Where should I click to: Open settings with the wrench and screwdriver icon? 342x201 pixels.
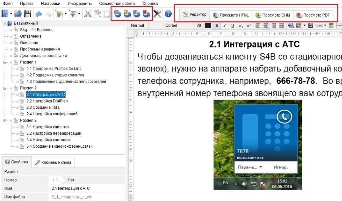pyautogui.click(x=157, y=14)
